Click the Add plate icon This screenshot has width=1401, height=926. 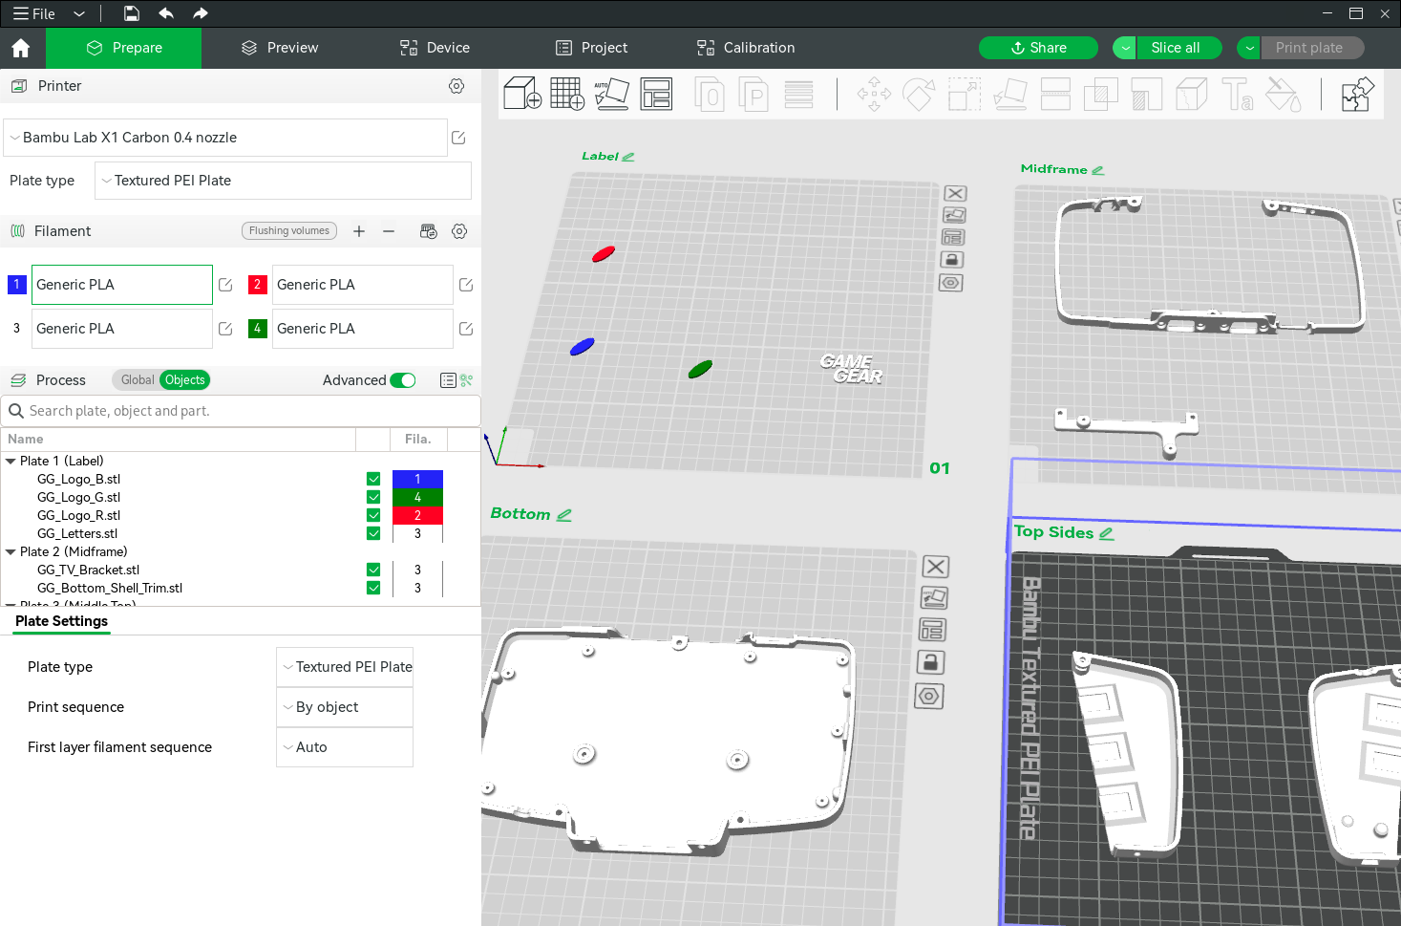(566, 94)
